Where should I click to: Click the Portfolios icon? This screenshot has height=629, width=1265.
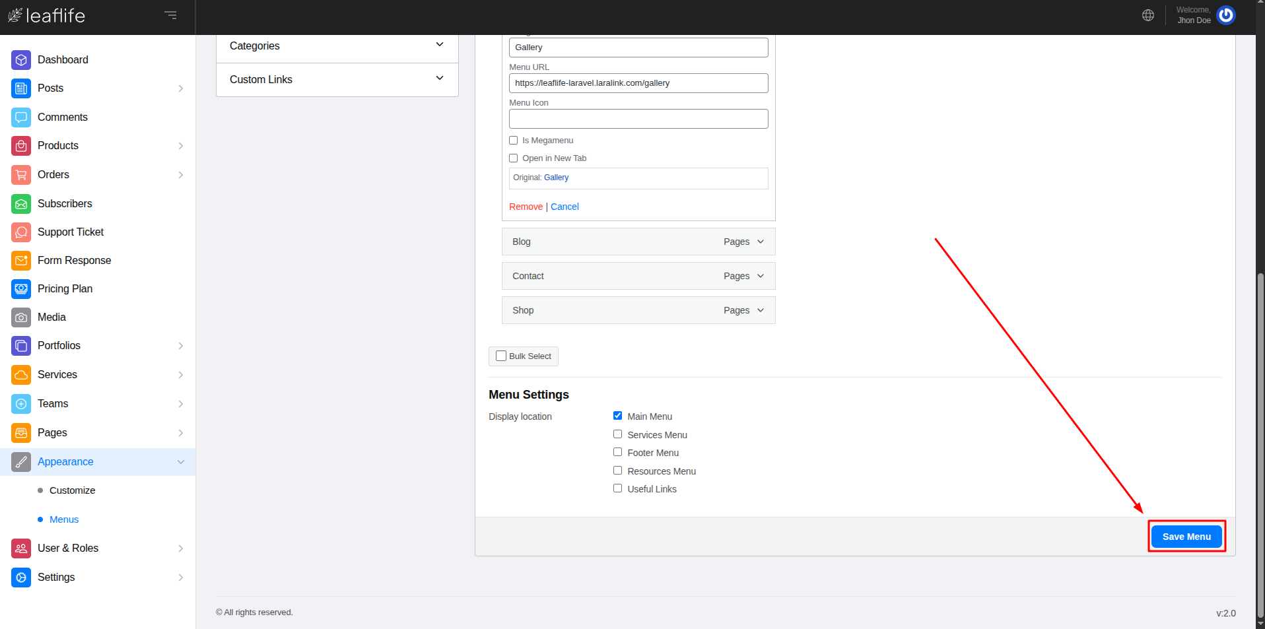[21, 346]
